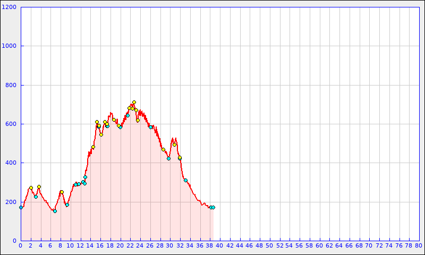Click the 400 elevation axis label

[x=11, y=163]
